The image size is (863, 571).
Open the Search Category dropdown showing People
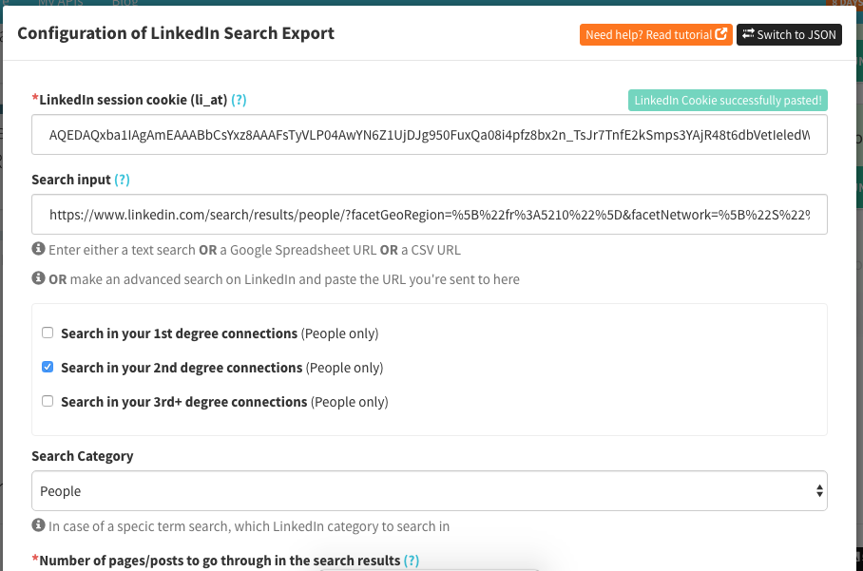click(x=429, y=491)
